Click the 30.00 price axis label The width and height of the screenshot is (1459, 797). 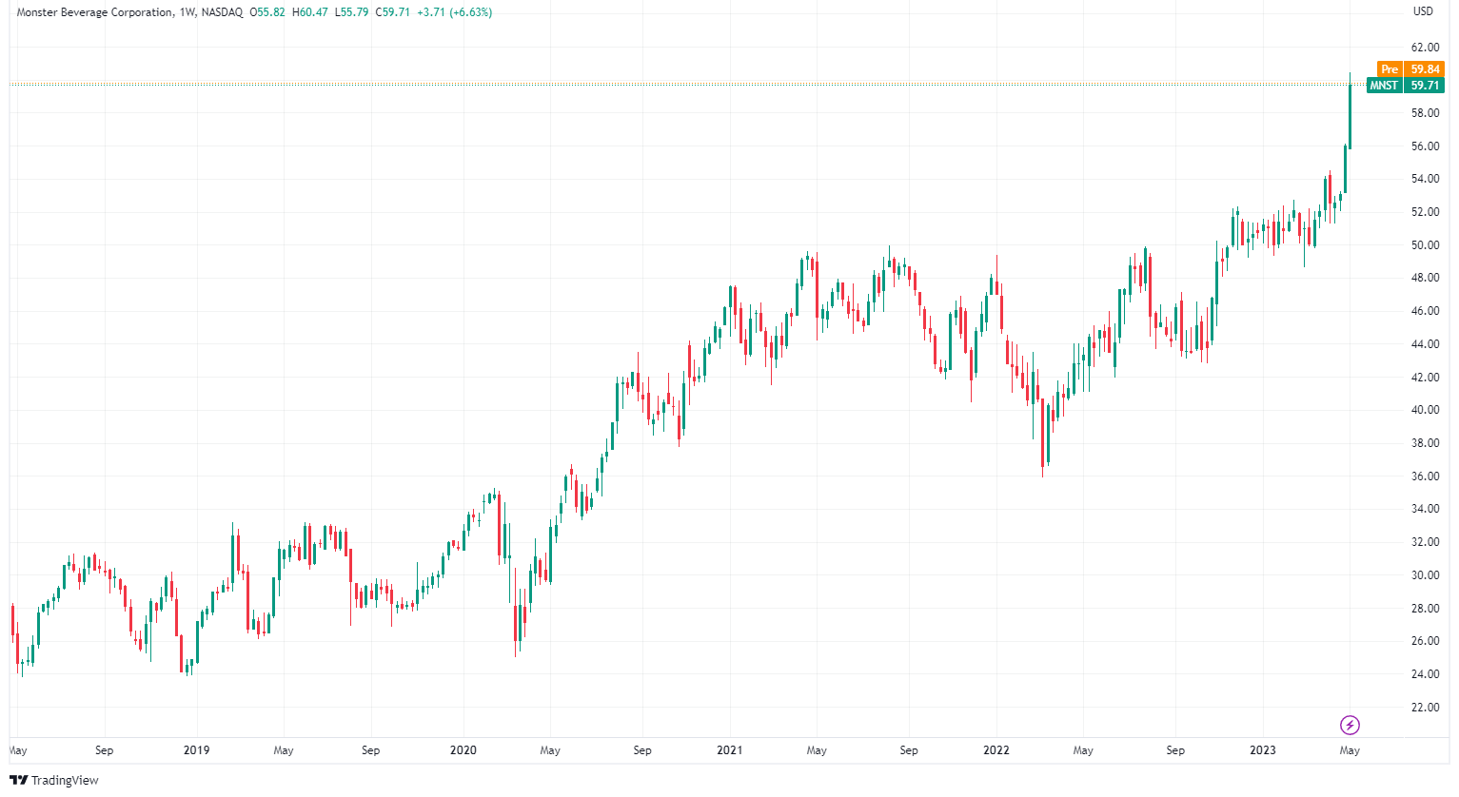1425,575
